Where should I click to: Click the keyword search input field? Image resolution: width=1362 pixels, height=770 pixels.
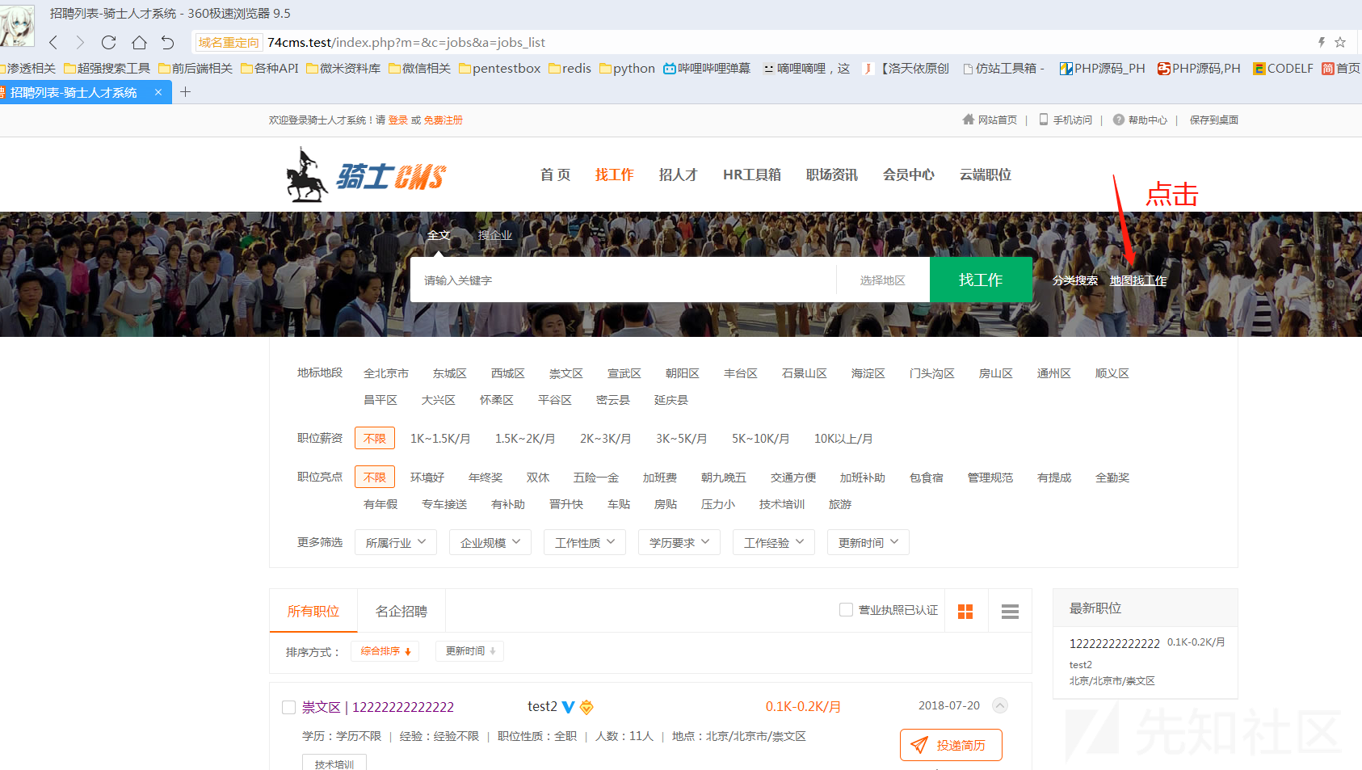(x=623, y=280)
